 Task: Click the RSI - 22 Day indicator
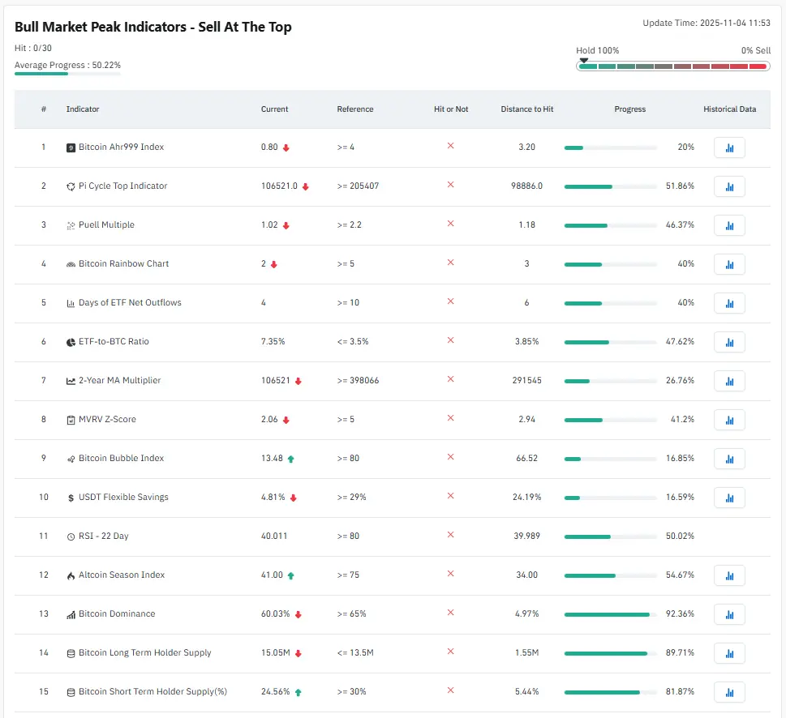[x=103, y=536]
